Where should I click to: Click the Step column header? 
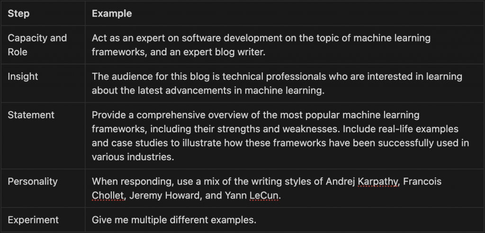pos(18,14)
